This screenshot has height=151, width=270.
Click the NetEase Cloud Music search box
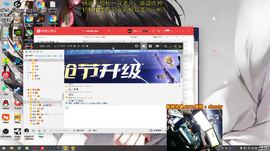[92, 31]
